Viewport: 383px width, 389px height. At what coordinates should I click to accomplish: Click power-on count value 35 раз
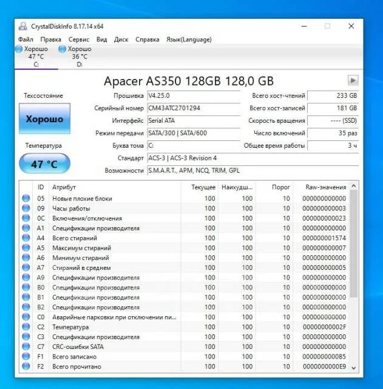click(x=333, y=133)
